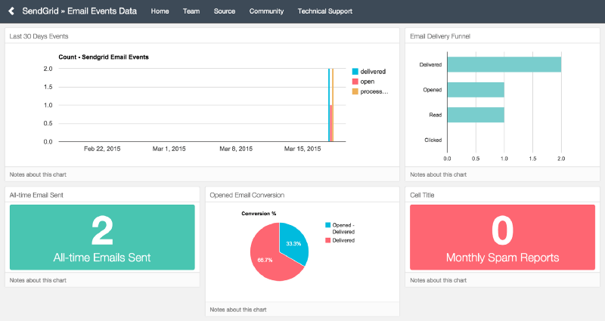The width and height of the screenshot is (605, 321).
Task: Click the Monthly Spam Reports tile
Action: [x=502, y=237]
